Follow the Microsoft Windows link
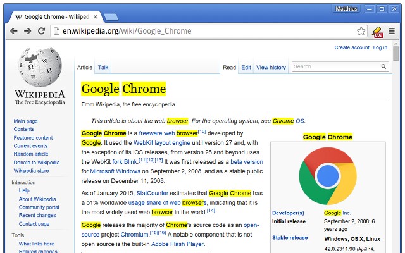 click(115, 171)
